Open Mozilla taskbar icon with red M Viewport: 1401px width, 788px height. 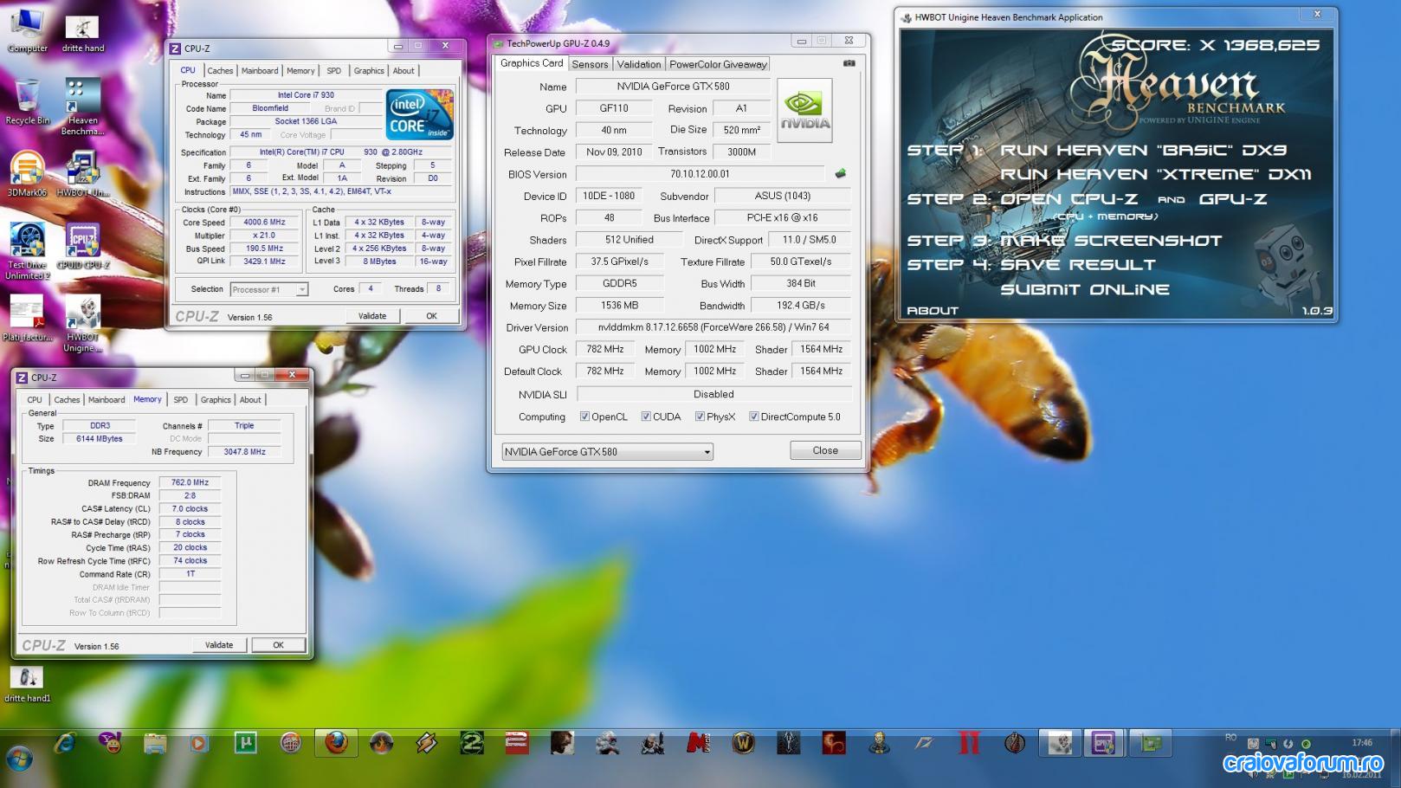click(698, 743)
